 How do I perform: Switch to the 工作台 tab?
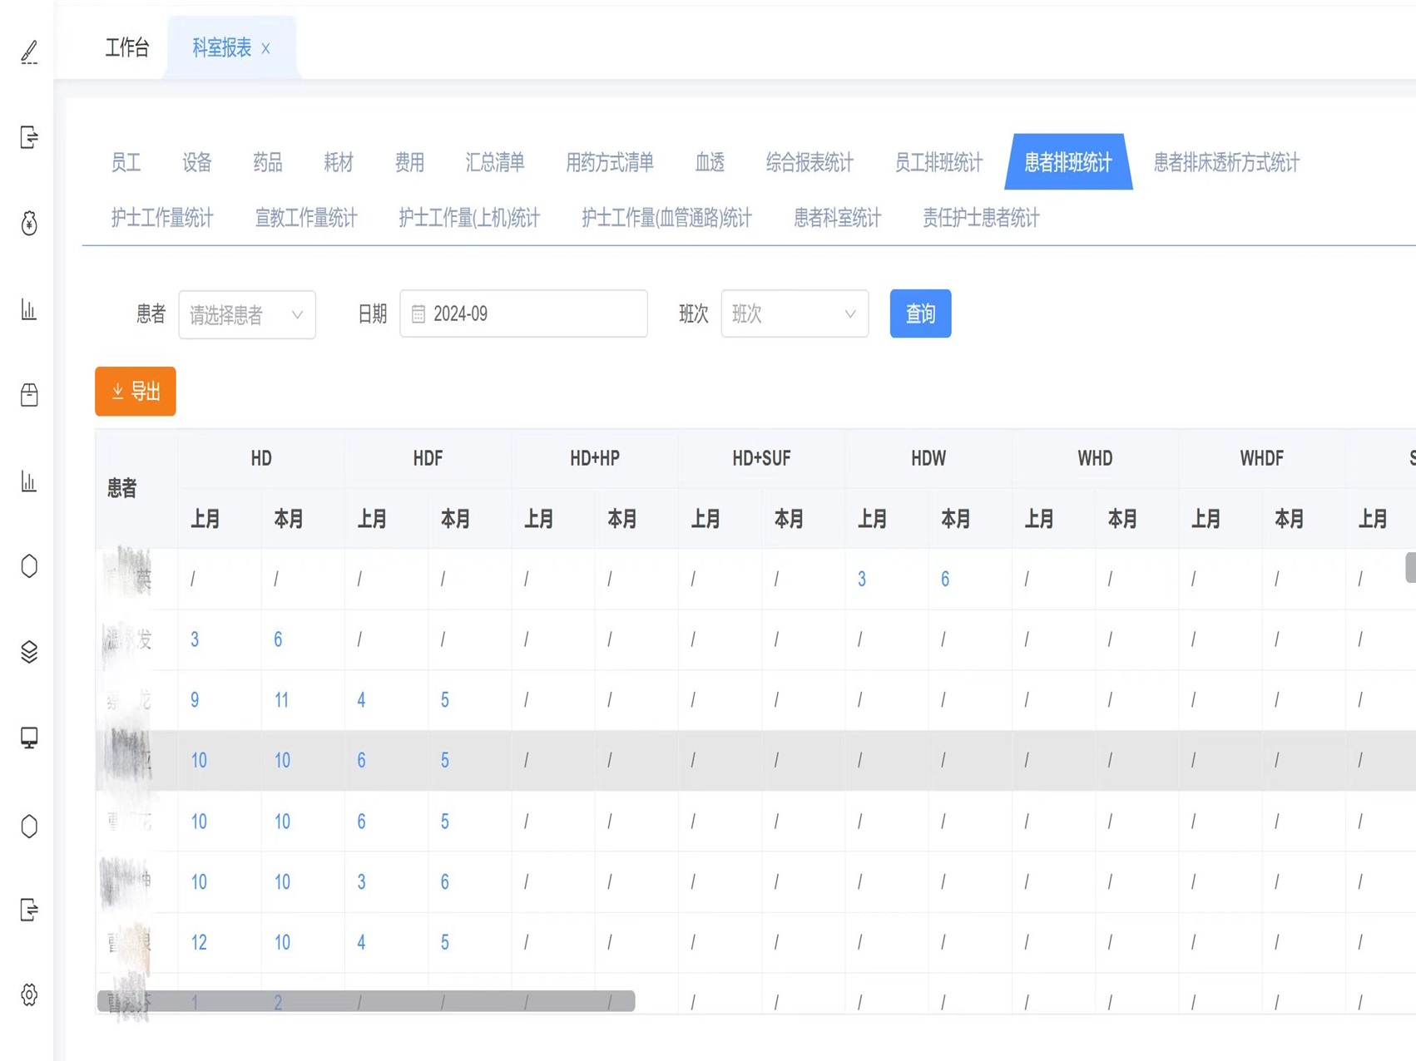(x=126, y=48)
